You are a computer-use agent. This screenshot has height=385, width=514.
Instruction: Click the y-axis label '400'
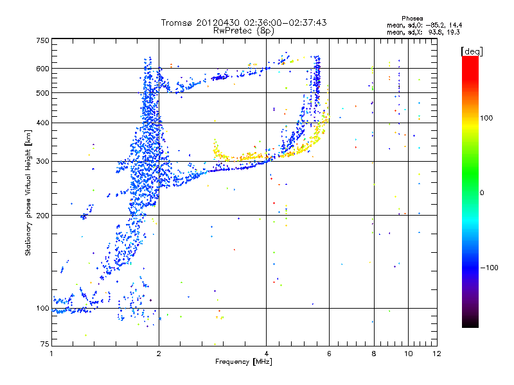click(x=42, y=123)
